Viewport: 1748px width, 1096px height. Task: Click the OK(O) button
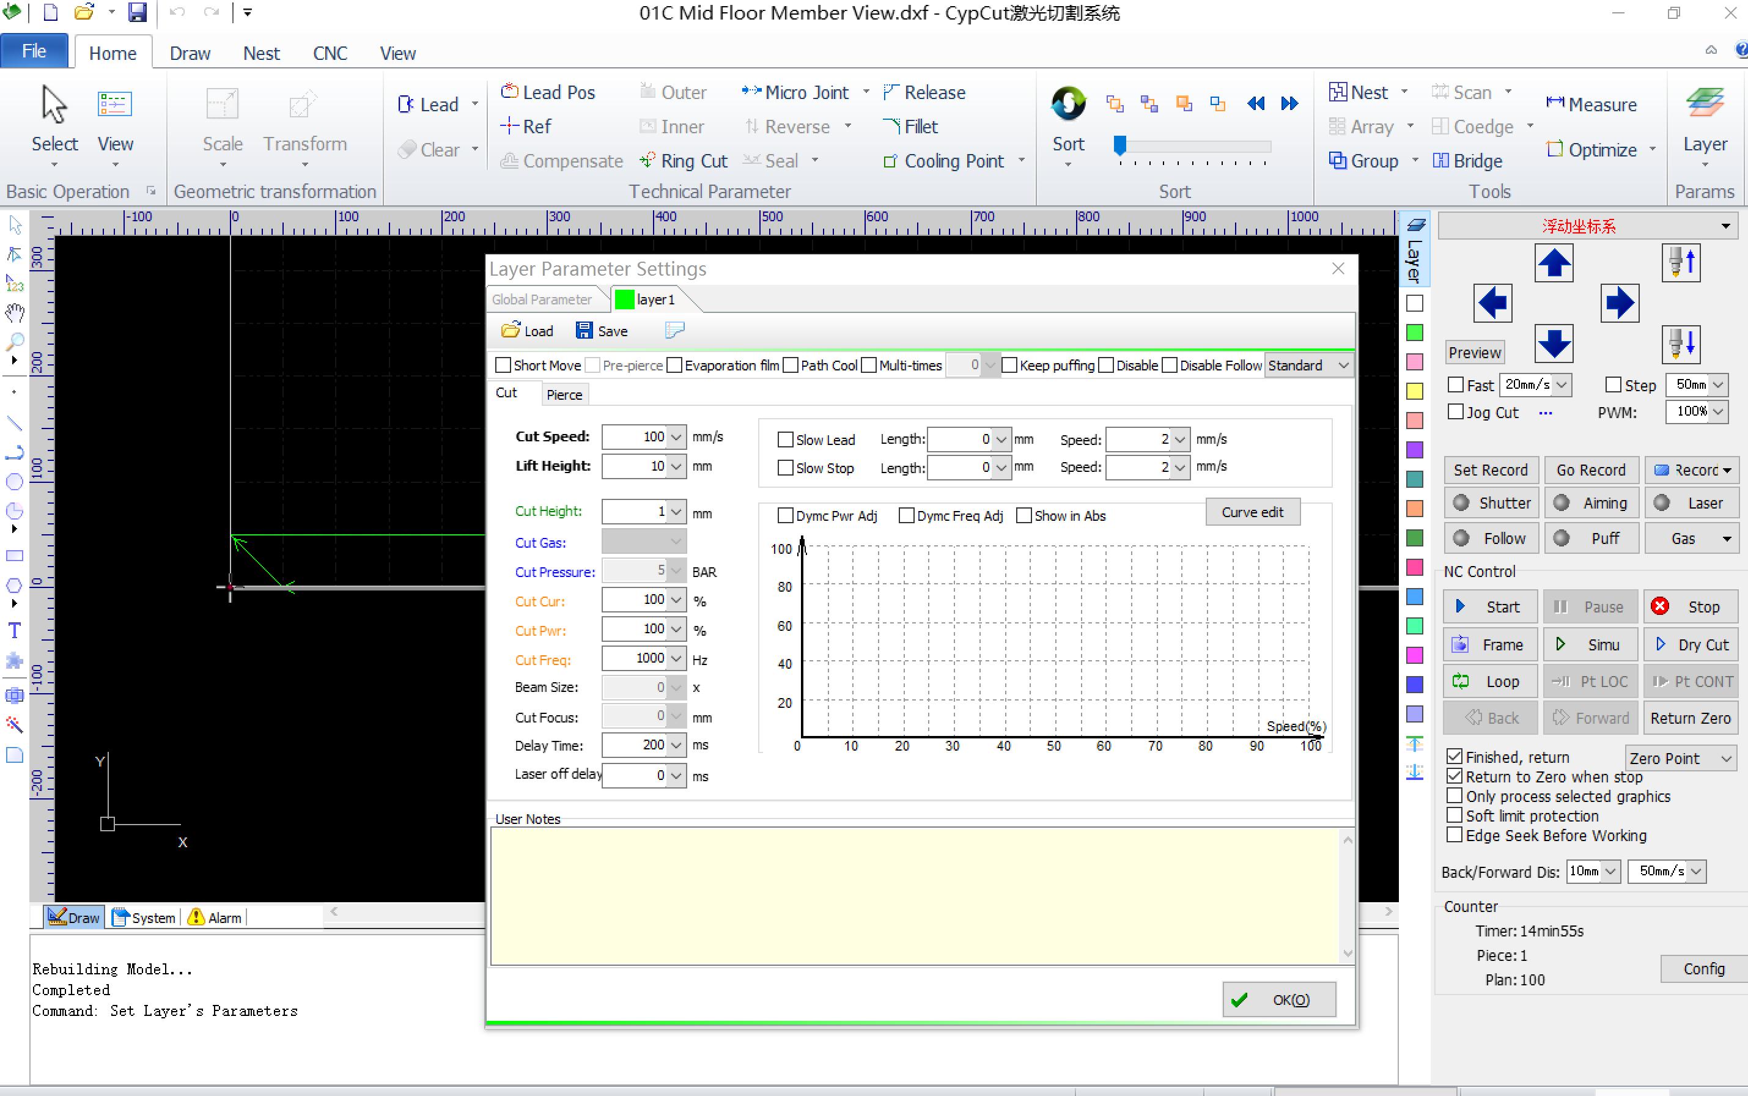point(1279,999)
